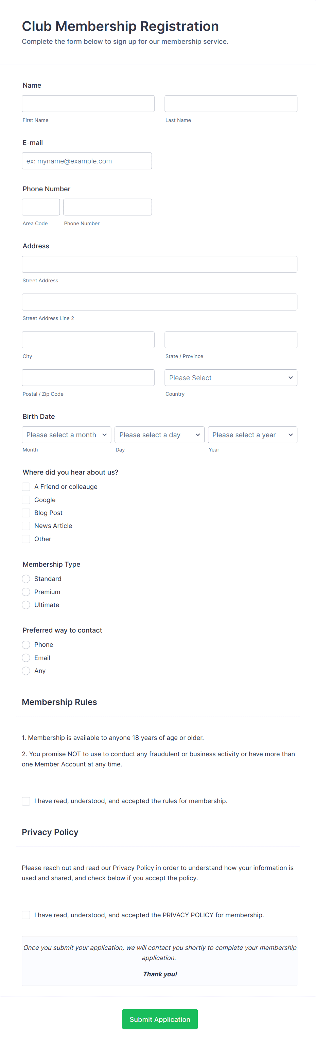Open the Country dropdown
The image size is (316, 1046).
click(x=230, y=378)
